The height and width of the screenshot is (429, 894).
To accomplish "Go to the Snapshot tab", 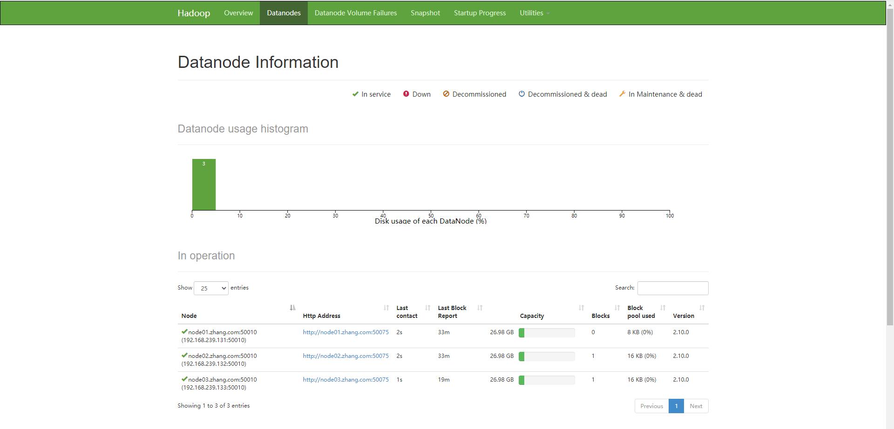I will click(425, 13).
